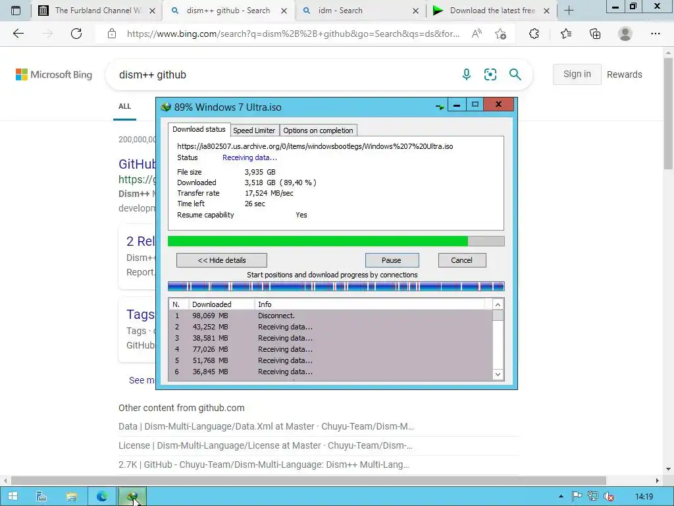The height and width of the screenshot is (506, 674).
Task: Open the License Dism-Multi-Language link
Action: click(265, 445)
